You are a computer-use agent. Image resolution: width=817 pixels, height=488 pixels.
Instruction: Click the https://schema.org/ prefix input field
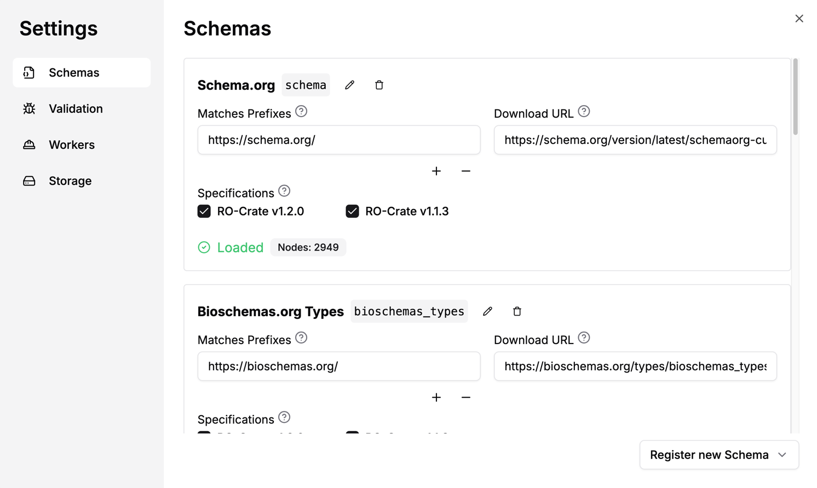coord(338,140)
